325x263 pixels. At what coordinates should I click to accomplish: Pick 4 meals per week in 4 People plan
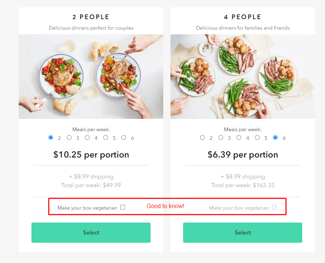coord(239,138)
